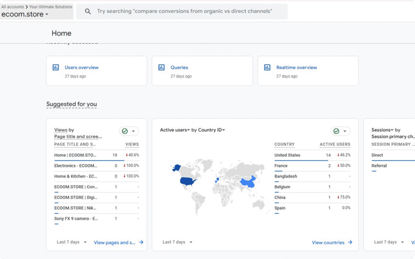The width and height of the screenshot is (415, 259).
Task: Click the 46.2% change value for United States
Action: pos(344,155)
